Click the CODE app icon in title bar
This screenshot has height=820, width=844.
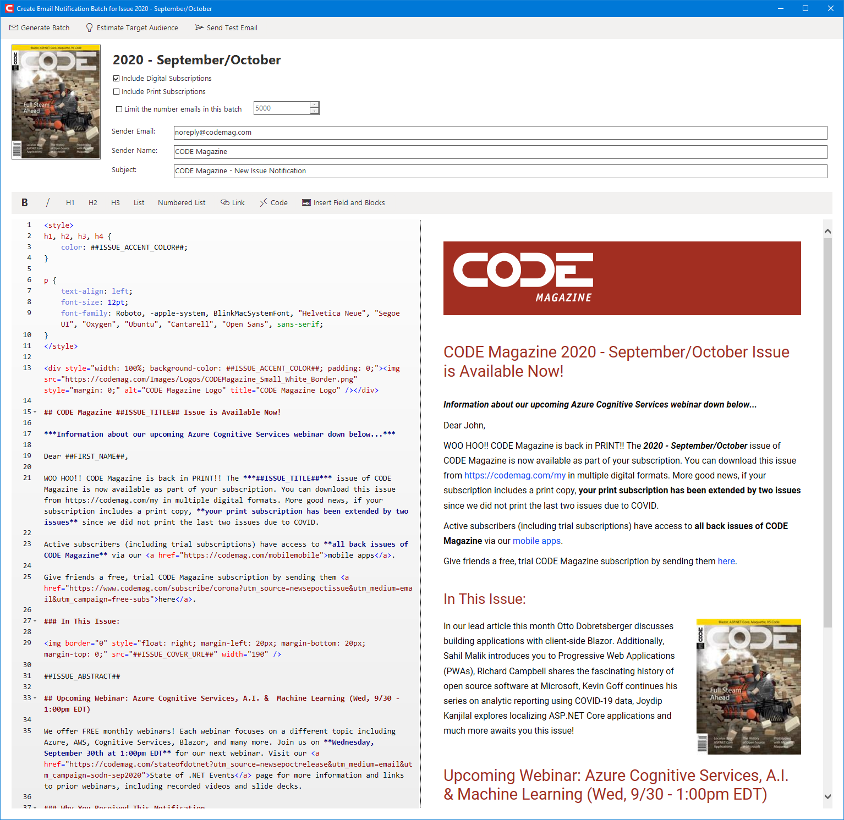click(x=9, y=8)
